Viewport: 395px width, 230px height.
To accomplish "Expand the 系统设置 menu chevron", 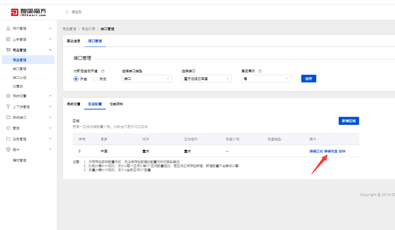I will click(x=50, y=96).
